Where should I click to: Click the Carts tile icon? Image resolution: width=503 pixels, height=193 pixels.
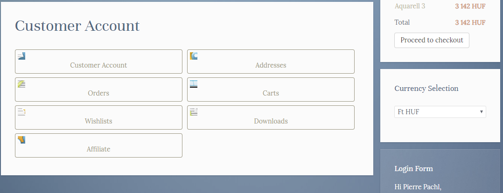point(194,84)
